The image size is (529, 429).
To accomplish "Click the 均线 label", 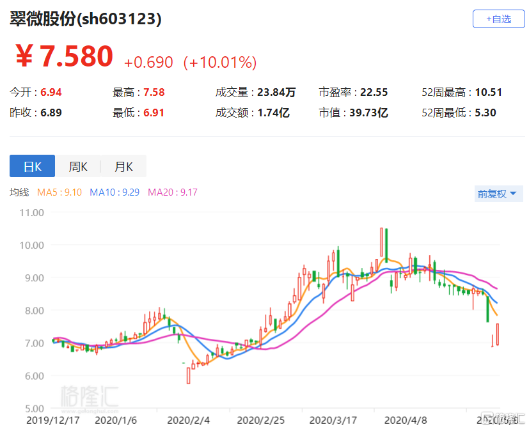I will (19, 192).
